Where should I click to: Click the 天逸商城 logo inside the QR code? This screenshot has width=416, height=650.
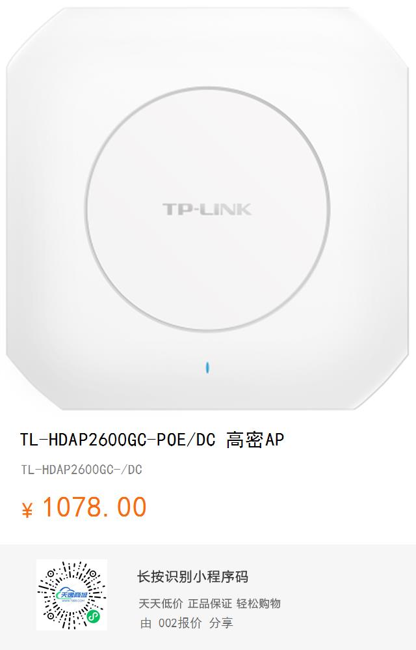click(x=73, y=595)
